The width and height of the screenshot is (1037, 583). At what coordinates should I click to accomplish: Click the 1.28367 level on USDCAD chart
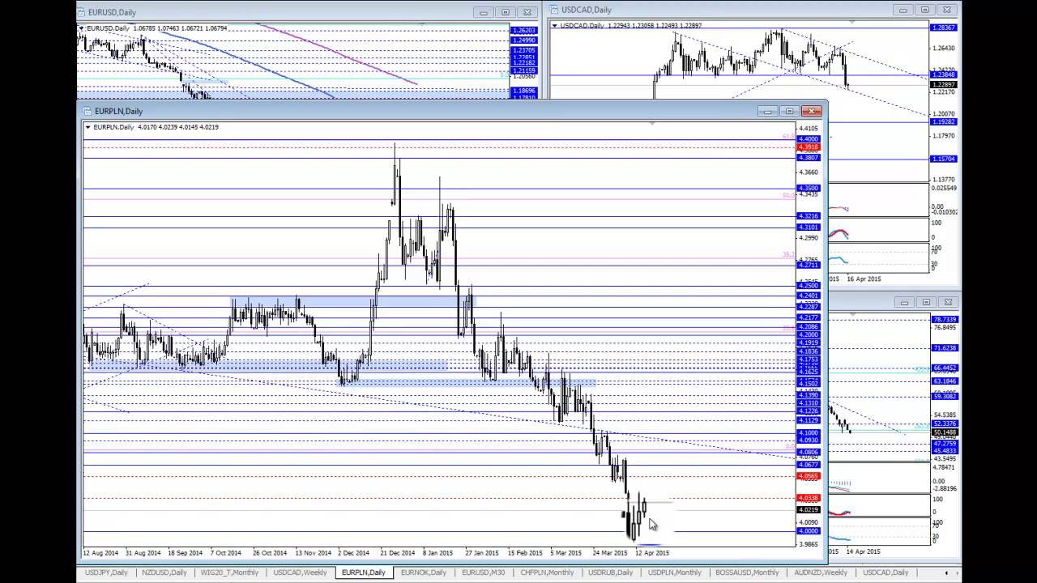945,28
